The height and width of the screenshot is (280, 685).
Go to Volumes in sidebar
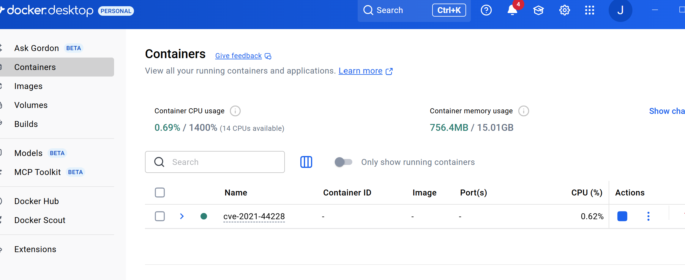click(x=57, y=105)
